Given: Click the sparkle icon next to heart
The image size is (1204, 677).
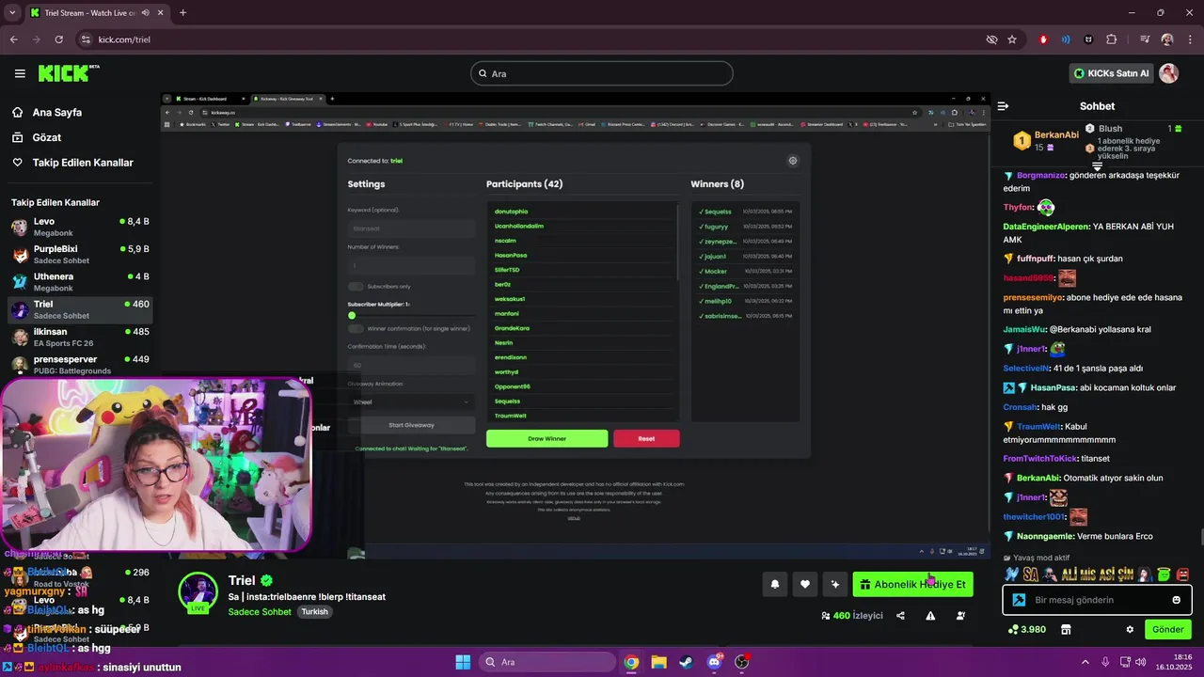Looking at the screenshot, I should tap(834, 584).
